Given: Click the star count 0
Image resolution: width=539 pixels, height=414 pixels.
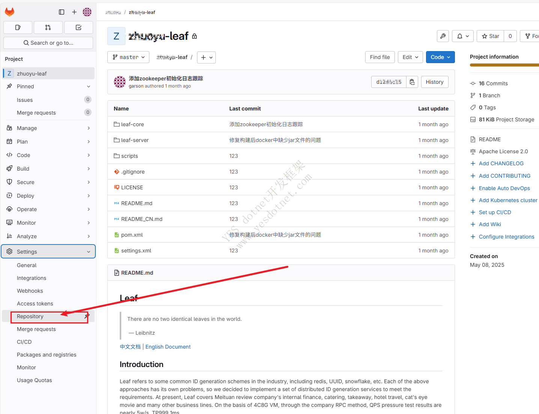Looking at the screenshot, I should (510, 36).
